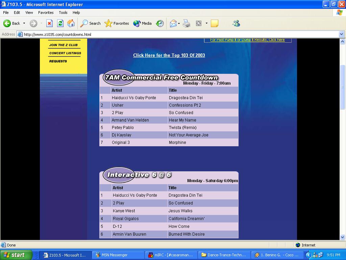Click 'Morphine' title cell
Screen dimensions: 346x260
(177, 143)
